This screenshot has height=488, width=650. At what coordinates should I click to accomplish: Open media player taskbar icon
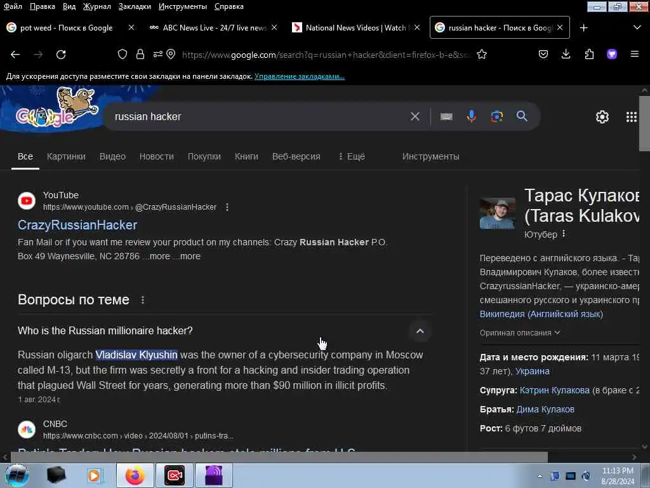(x=95, y=475)
